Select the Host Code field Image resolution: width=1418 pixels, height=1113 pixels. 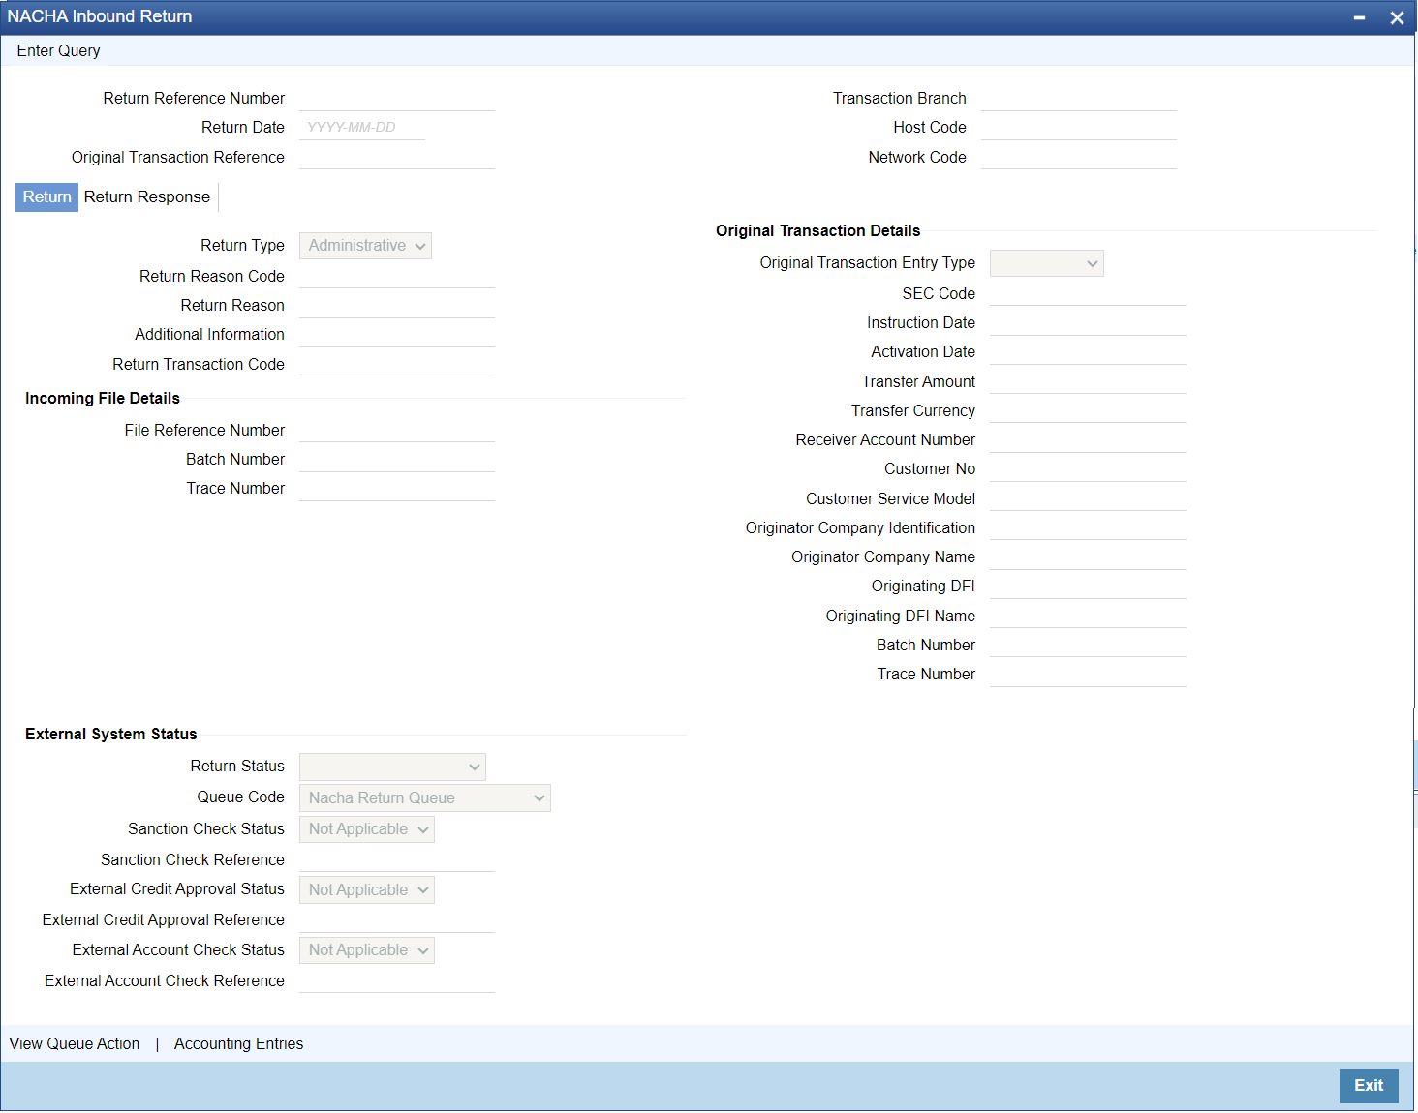point(1079,128)
